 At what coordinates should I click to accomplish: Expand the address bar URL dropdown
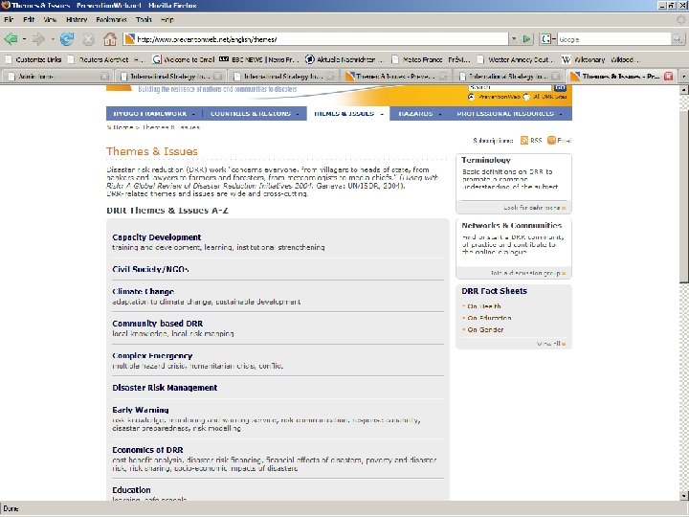pyautogui.click(x=514, y=39)
